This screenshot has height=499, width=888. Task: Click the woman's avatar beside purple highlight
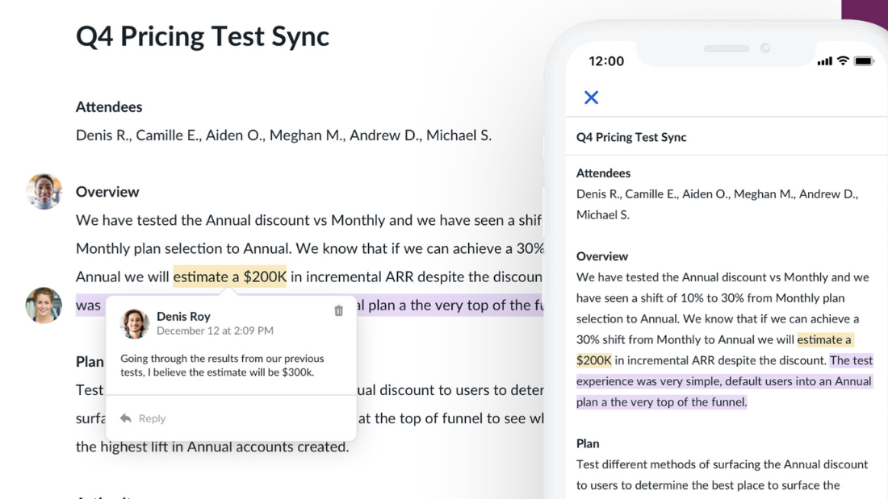click(x=44, y=306)
